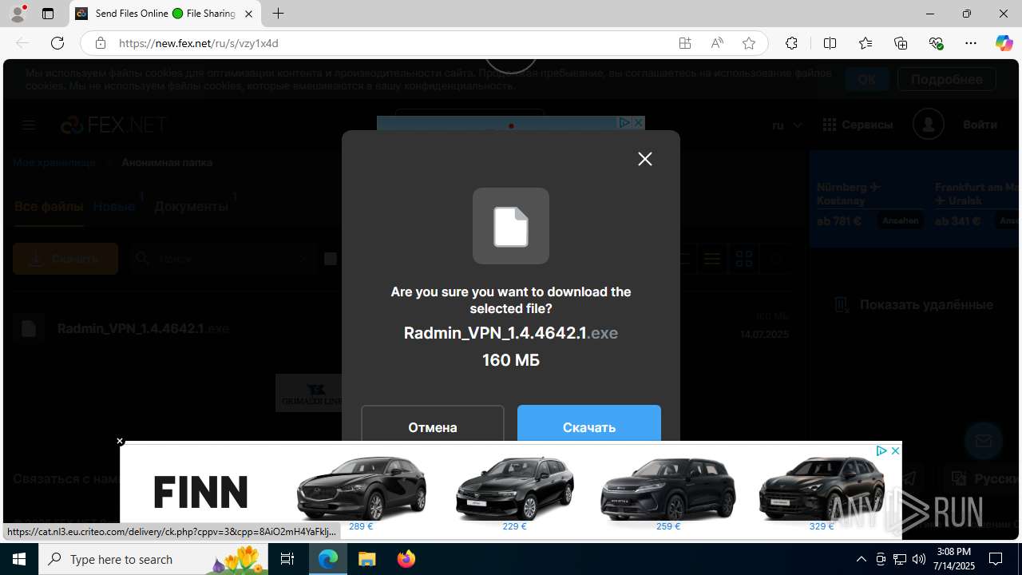Image resolution: width=1022 pixels, height=575 pixels.
Task: Open the notification center
Action: tap(996, 559)
